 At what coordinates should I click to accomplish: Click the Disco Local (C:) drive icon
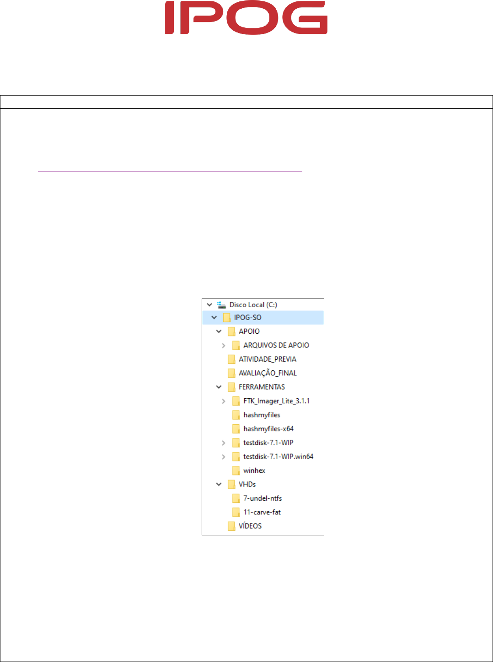pos(221,305)
